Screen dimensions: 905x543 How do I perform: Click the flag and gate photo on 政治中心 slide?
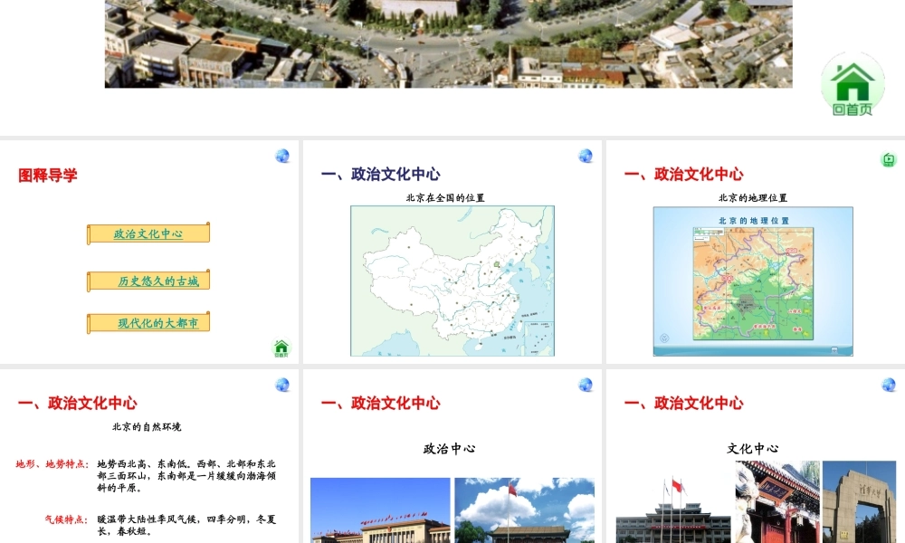coord(525,510)
